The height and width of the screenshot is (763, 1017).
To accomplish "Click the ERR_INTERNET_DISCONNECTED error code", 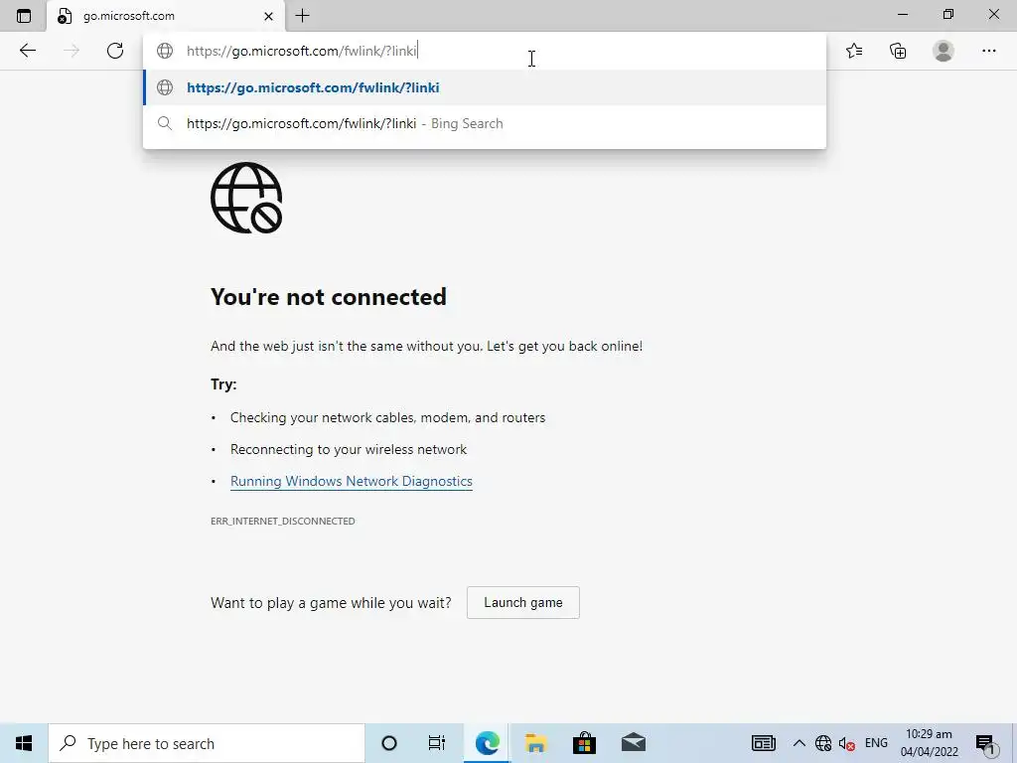I will pyautogui.click(x=283, y=521).
